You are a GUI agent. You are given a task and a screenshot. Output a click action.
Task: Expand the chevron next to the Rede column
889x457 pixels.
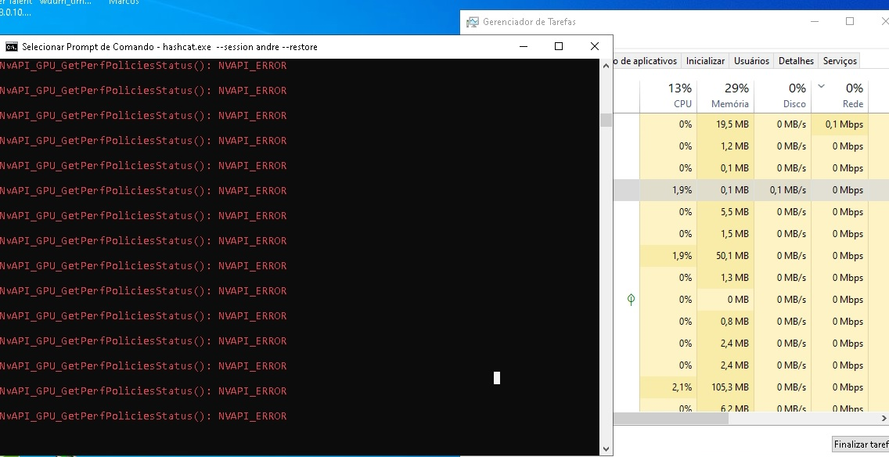pos(821,87)
